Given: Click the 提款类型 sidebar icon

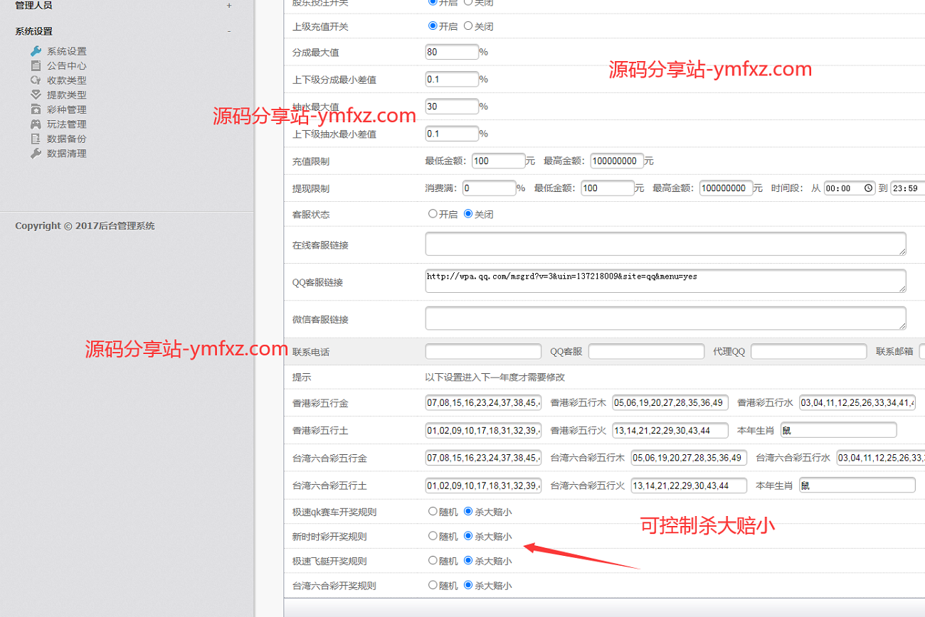Looking at the screenshot, I should click(36, 95).
